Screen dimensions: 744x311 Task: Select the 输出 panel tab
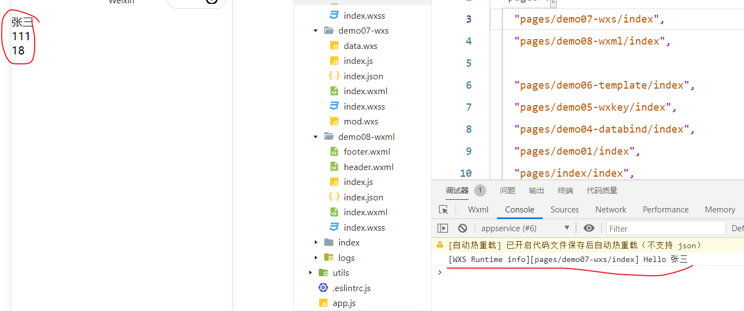point(536,190)
